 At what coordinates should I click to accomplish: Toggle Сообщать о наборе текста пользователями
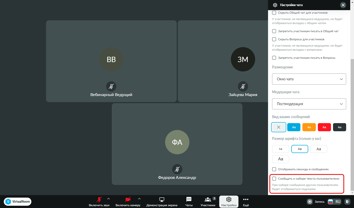click(274, 179)
